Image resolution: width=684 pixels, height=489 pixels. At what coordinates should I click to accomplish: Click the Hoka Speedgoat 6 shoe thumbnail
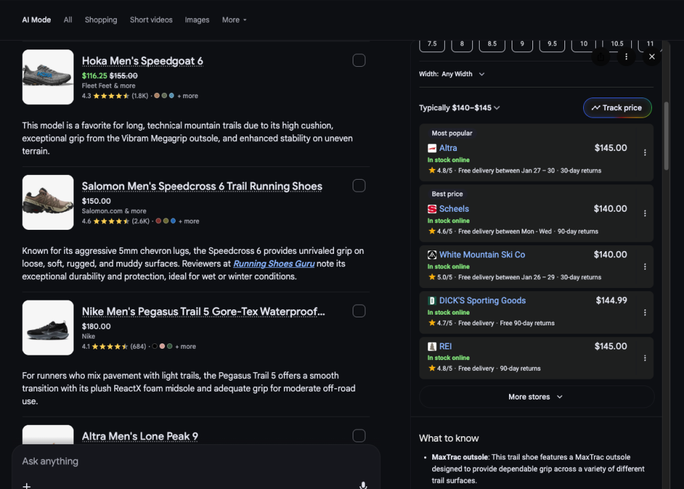click(48, 77)
